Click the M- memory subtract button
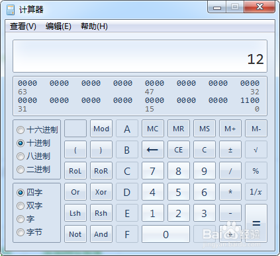This screenshot has height=256, width=280. [256, 129]
